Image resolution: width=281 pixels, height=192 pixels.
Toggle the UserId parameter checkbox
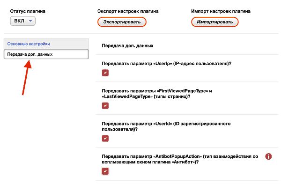[105, 139]
